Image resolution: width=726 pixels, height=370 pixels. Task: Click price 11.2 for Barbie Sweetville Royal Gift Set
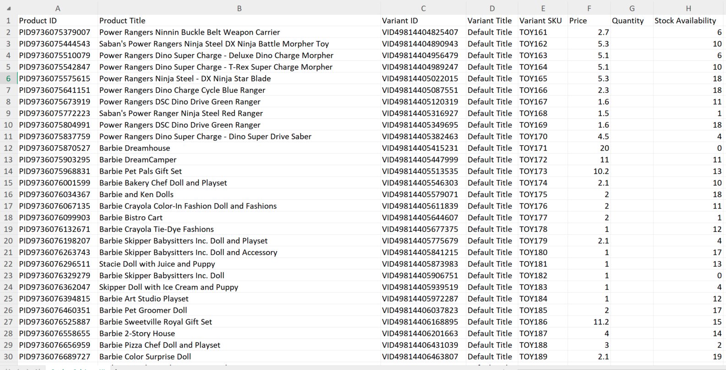[x=589, y=322]
